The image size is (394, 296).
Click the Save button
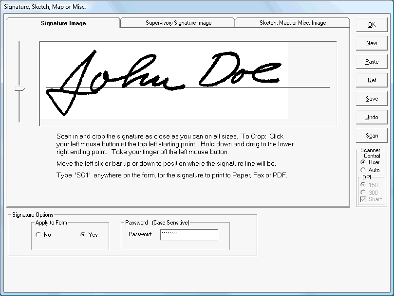click(372, 99)
